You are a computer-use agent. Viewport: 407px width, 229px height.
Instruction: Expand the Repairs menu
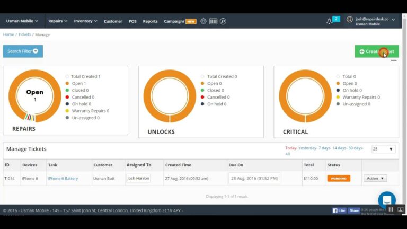[x=58, y=21]
